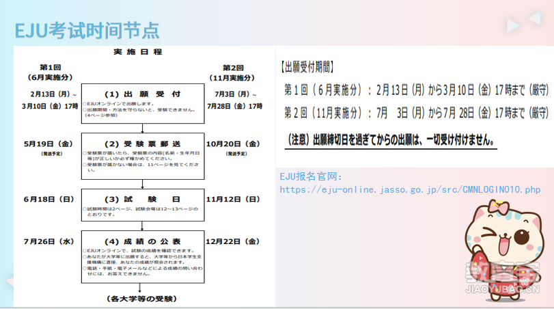Click the 6月18日 (日) exam date
Screen dimensions: 554x309
click(x=49, y=199)
